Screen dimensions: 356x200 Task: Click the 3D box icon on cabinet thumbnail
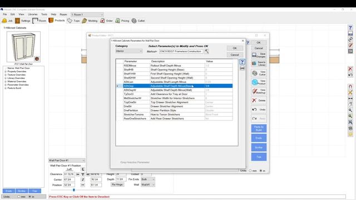37,59
